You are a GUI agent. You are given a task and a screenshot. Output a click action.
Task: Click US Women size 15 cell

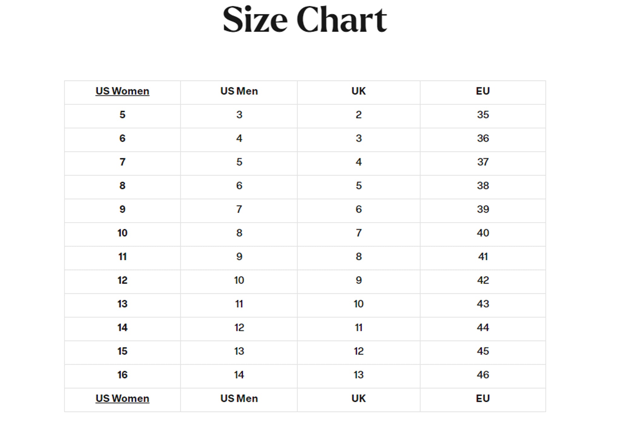[x=122, y=351]
